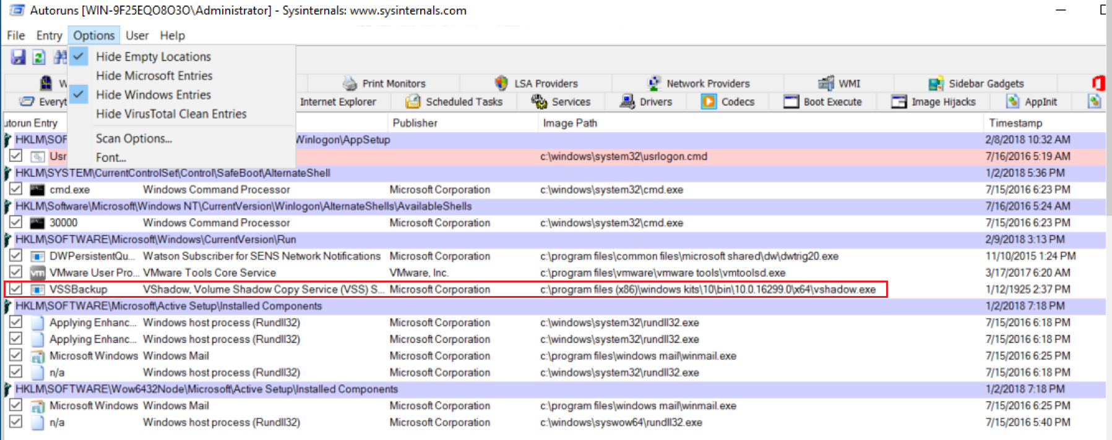1112x440 pixels.
Task: Uncheck the VSSBackup autorun entry checkbox
Action: (x=16, y=289)
